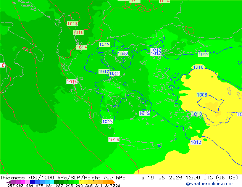Click the 275 value on the colour scale
The height and width of the screenshot is (187, 242).
pos(40,185)
